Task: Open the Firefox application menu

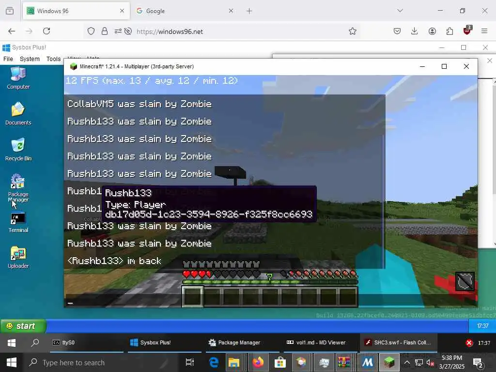Action: [x=484, y=31]
